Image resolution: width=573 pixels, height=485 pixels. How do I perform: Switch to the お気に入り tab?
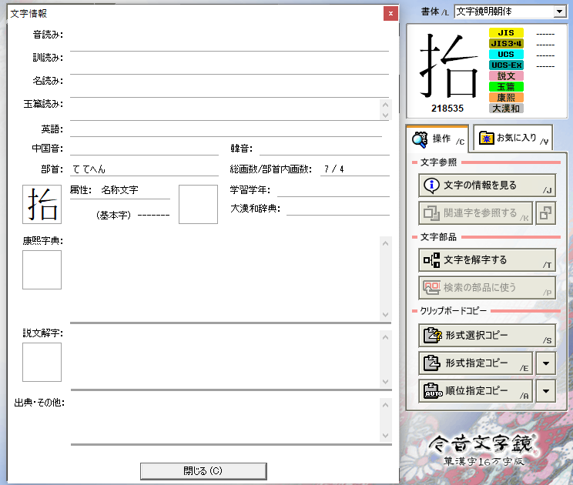pos(513,139)
